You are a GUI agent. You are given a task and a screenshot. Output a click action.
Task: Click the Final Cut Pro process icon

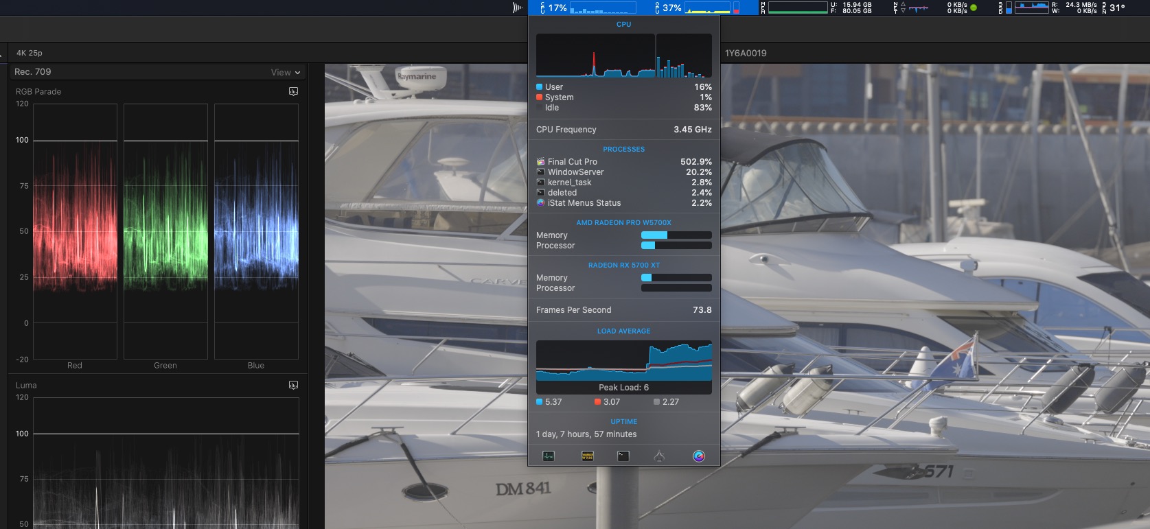540,162
